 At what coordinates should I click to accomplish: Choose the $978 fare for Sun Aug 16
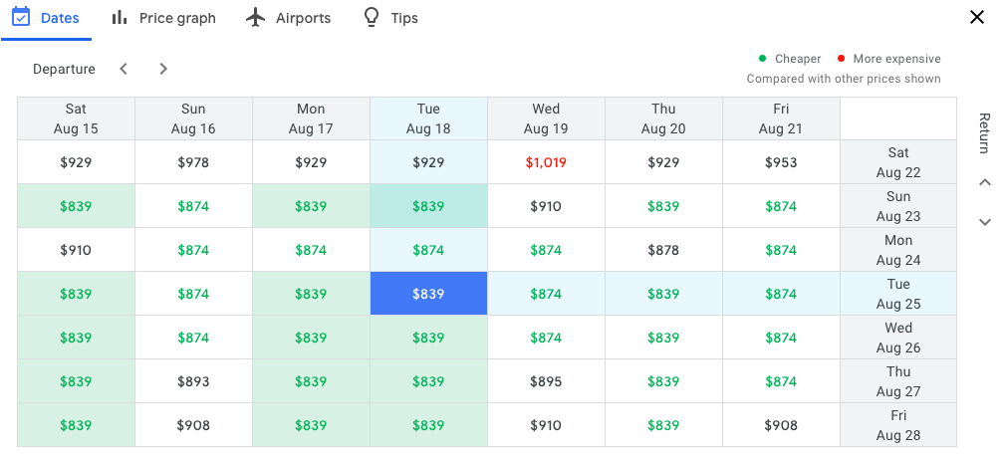pos(193,162)
